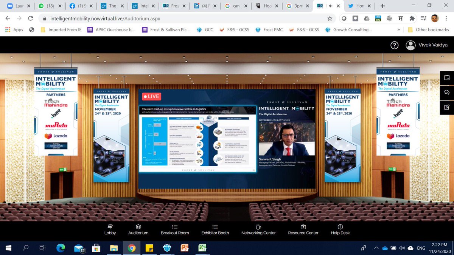
Task: Click the LIVE badge on the video
Action: [x=151, y=96]
